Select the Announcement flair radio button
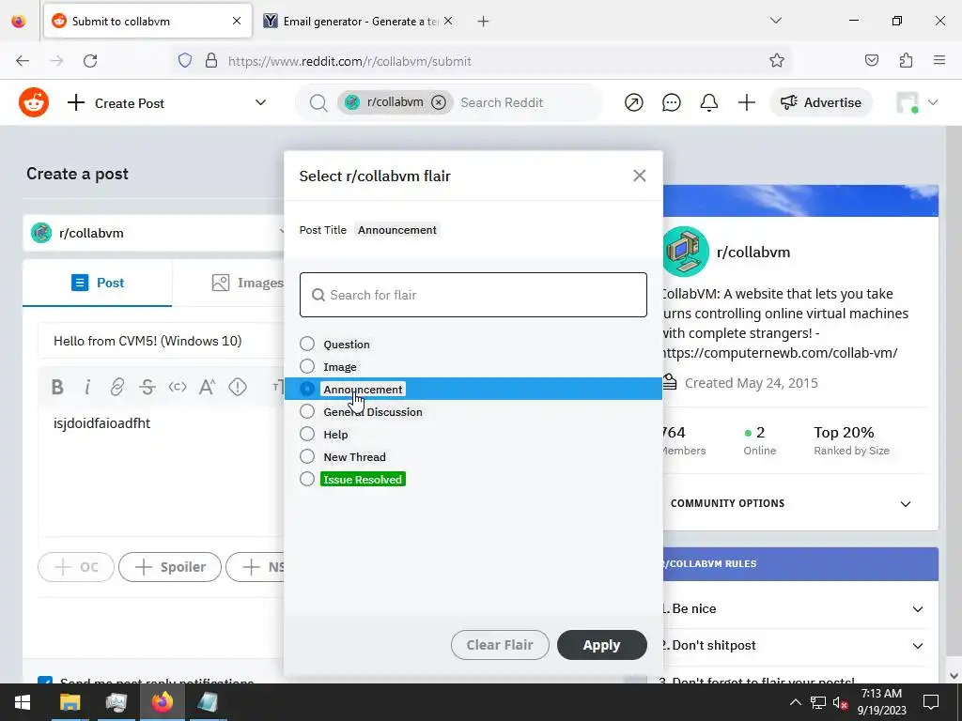 (307, 390)
